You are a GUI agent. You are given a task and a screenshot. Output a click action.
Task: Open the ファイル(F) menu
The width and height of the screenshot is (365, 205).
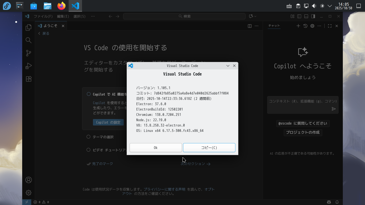pyautogui.click(x=43, y=16)
